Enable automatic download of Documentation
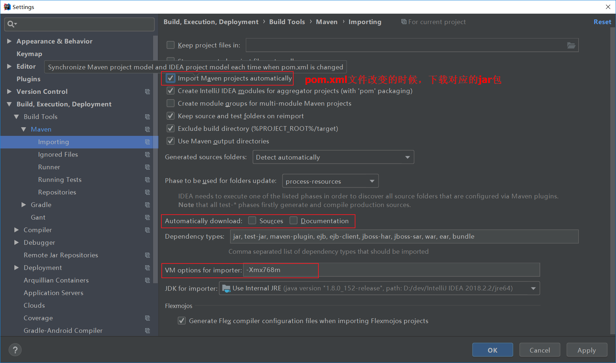 pyautogui.click(x=294, y=220)
